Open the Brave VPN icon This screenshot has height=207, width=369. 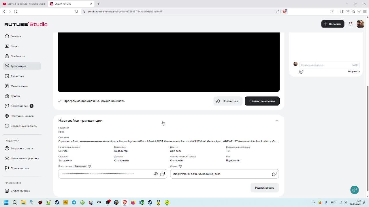(x=359, y=11)
